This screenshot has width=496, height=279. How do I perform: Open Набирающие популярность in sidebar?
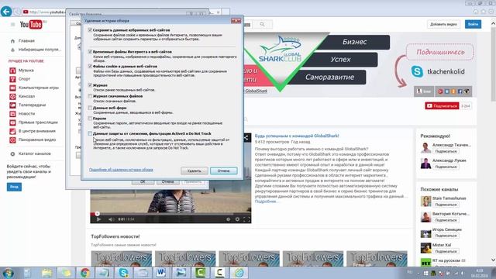[x=36, y=50]
